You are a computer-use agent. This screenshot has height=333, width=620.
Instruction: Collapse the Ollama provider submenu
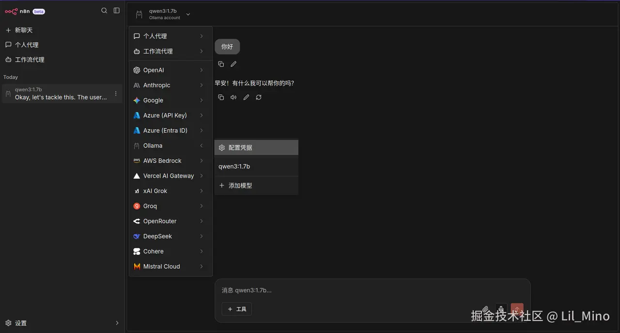[170, 146]
